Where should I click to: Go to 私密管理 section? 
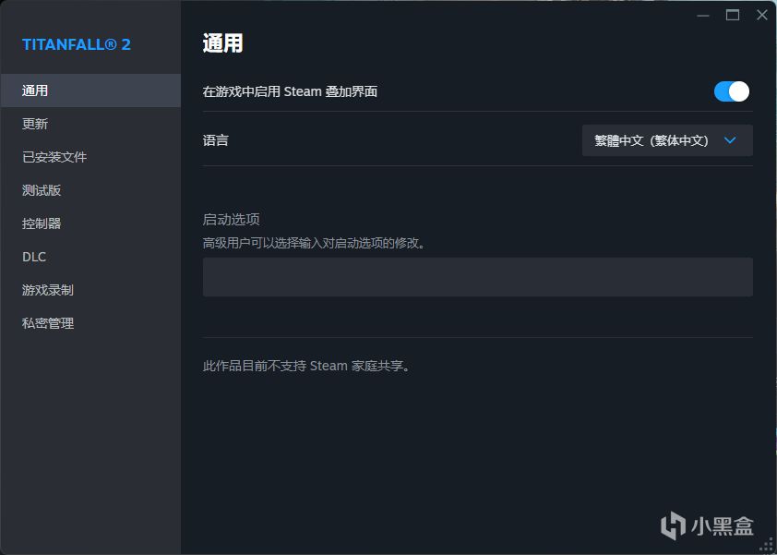coord(90,323)
